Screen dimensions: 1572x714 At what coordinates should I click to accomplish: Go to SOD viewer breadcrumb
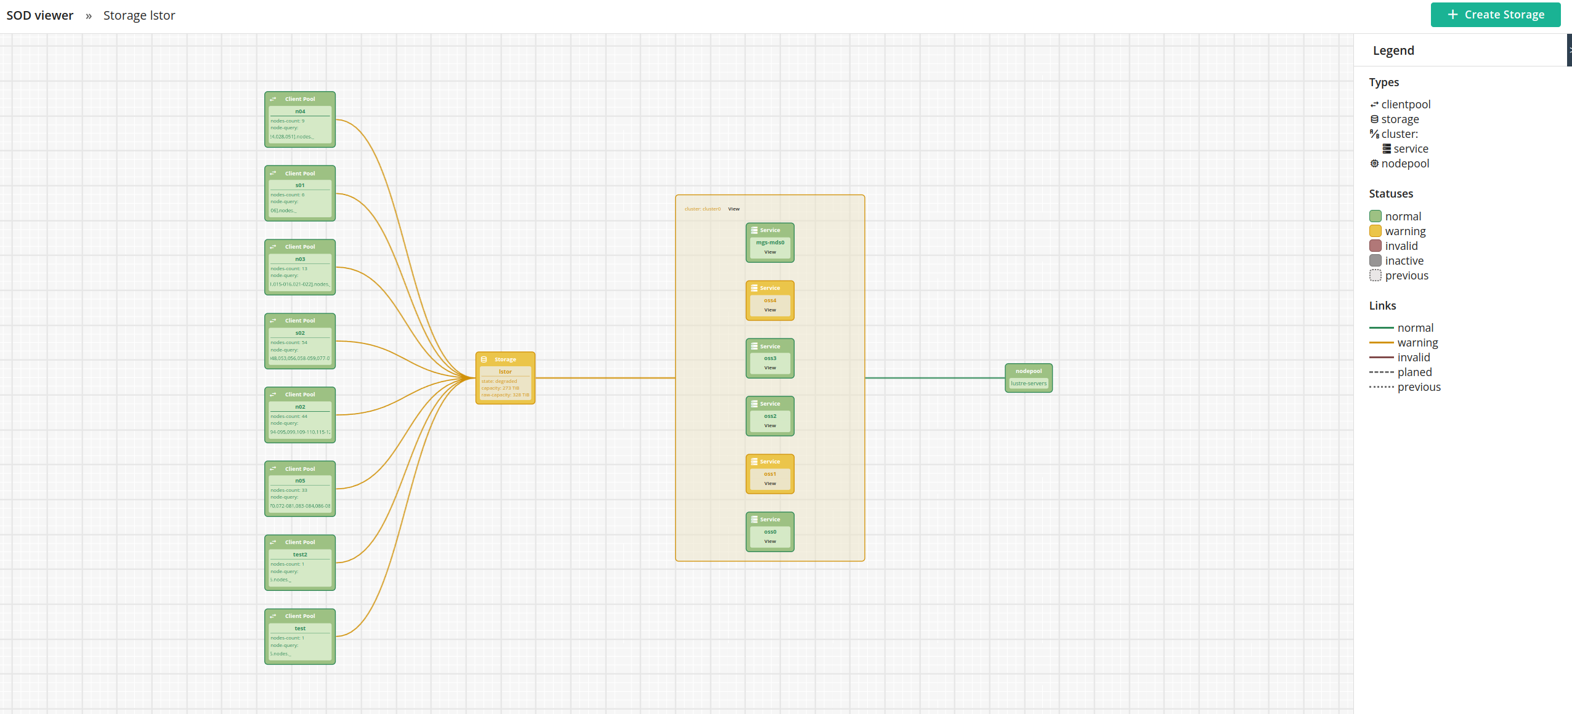click(40, 15)
